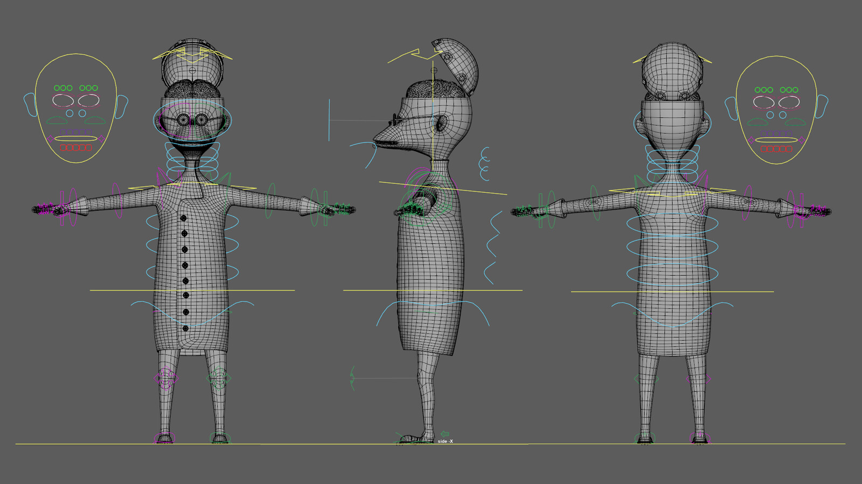Image resolution: width=862 pixels, height=484 pixels.
Task: Select magenta knee control in front view
Action: (x=165, y=378)
